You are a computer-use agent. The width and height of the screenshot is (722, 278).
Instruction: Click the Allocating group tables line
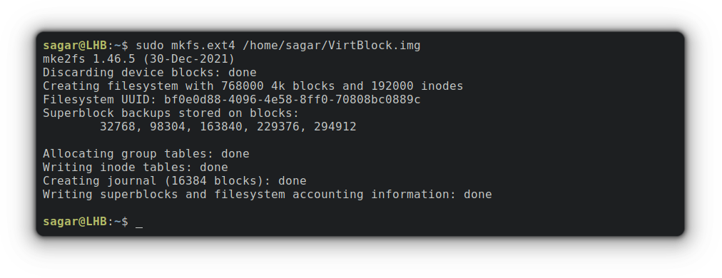pos(146,154)
